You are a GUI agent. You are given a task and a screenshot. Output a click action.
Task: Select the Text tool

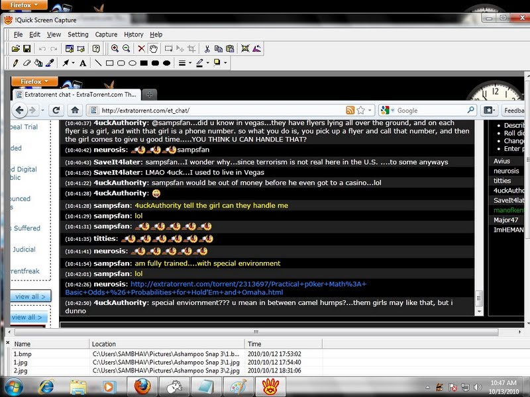83,64
